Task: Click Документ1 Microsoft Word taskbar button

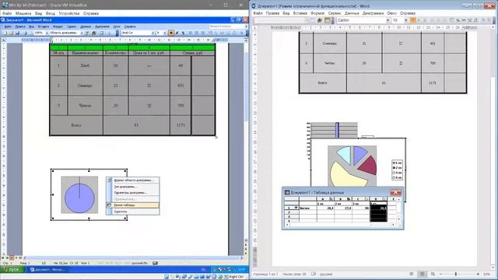Action: click(x=47, y=270)
